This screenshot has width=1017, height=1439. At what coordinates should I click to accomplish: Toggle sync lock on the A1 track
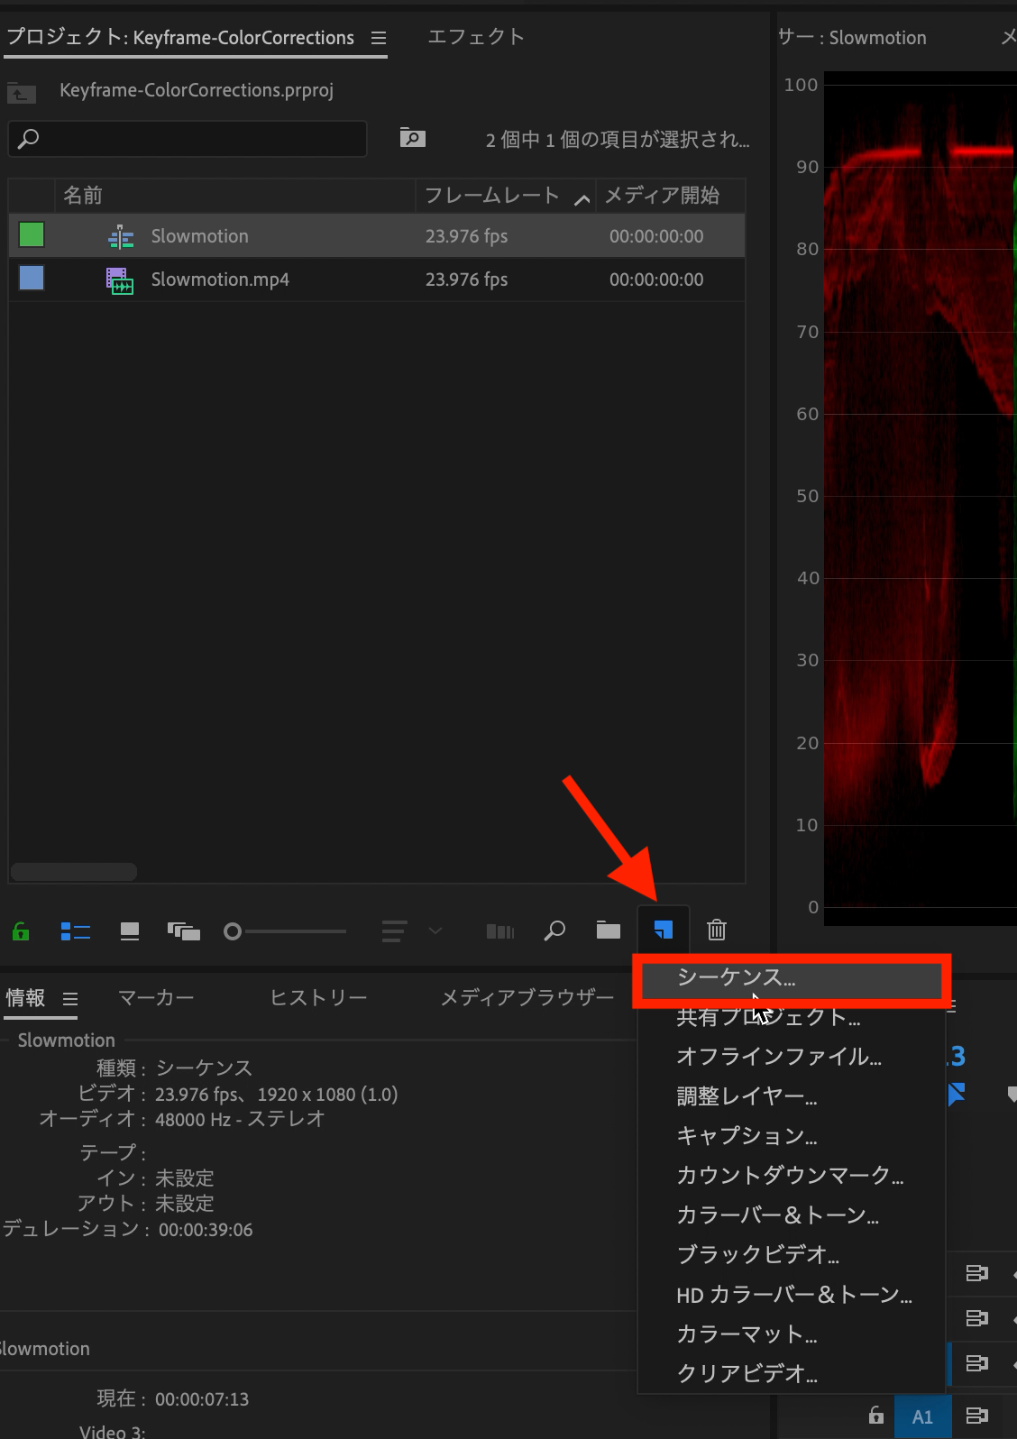(x=977, y=1416)
